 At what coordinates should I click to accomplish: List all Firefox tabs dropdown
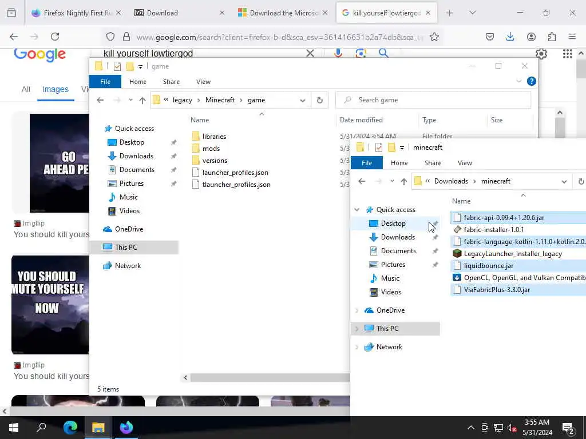coord(472,13)
